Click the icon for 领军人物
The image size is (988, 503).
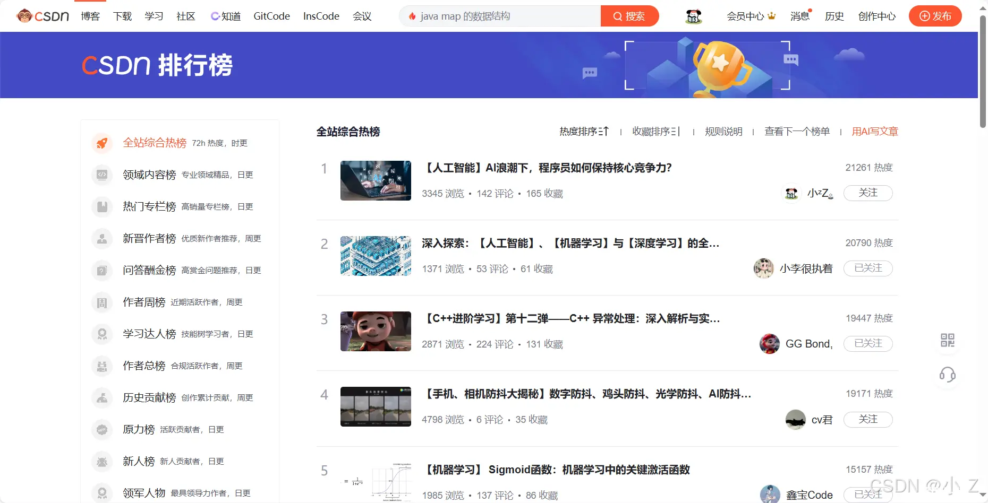click(102, 493)
